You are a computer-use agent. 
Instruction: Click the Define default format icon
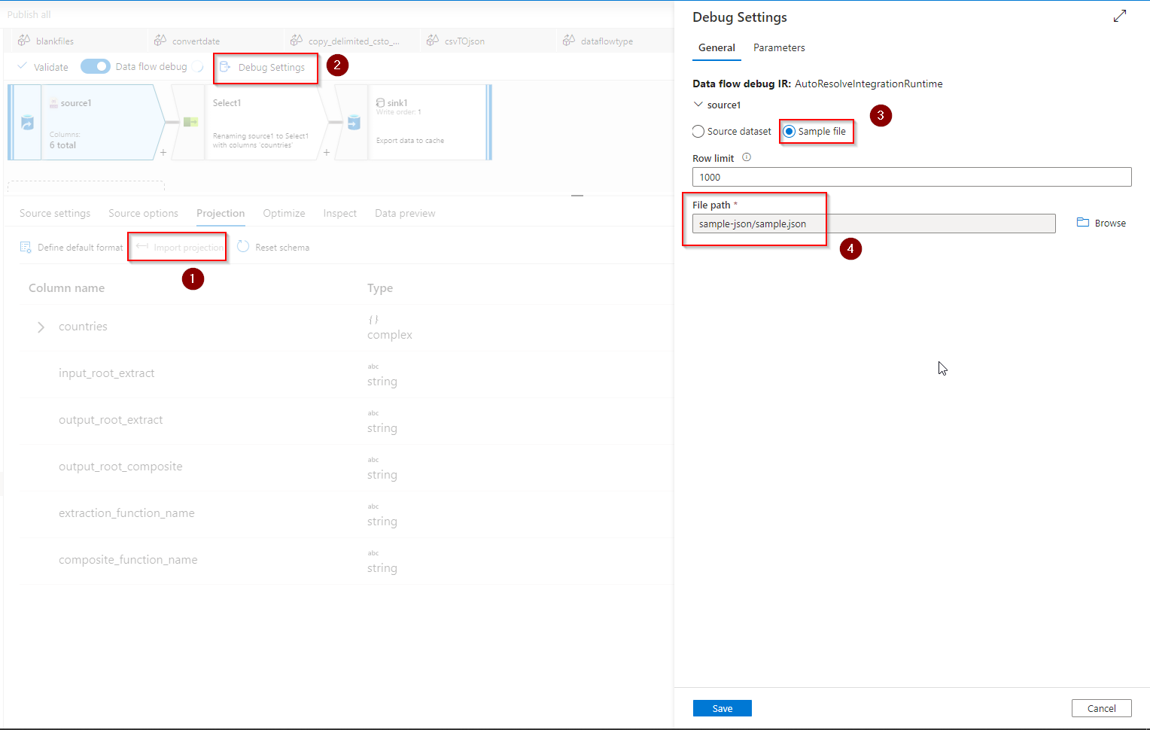(x=26, y=247)
